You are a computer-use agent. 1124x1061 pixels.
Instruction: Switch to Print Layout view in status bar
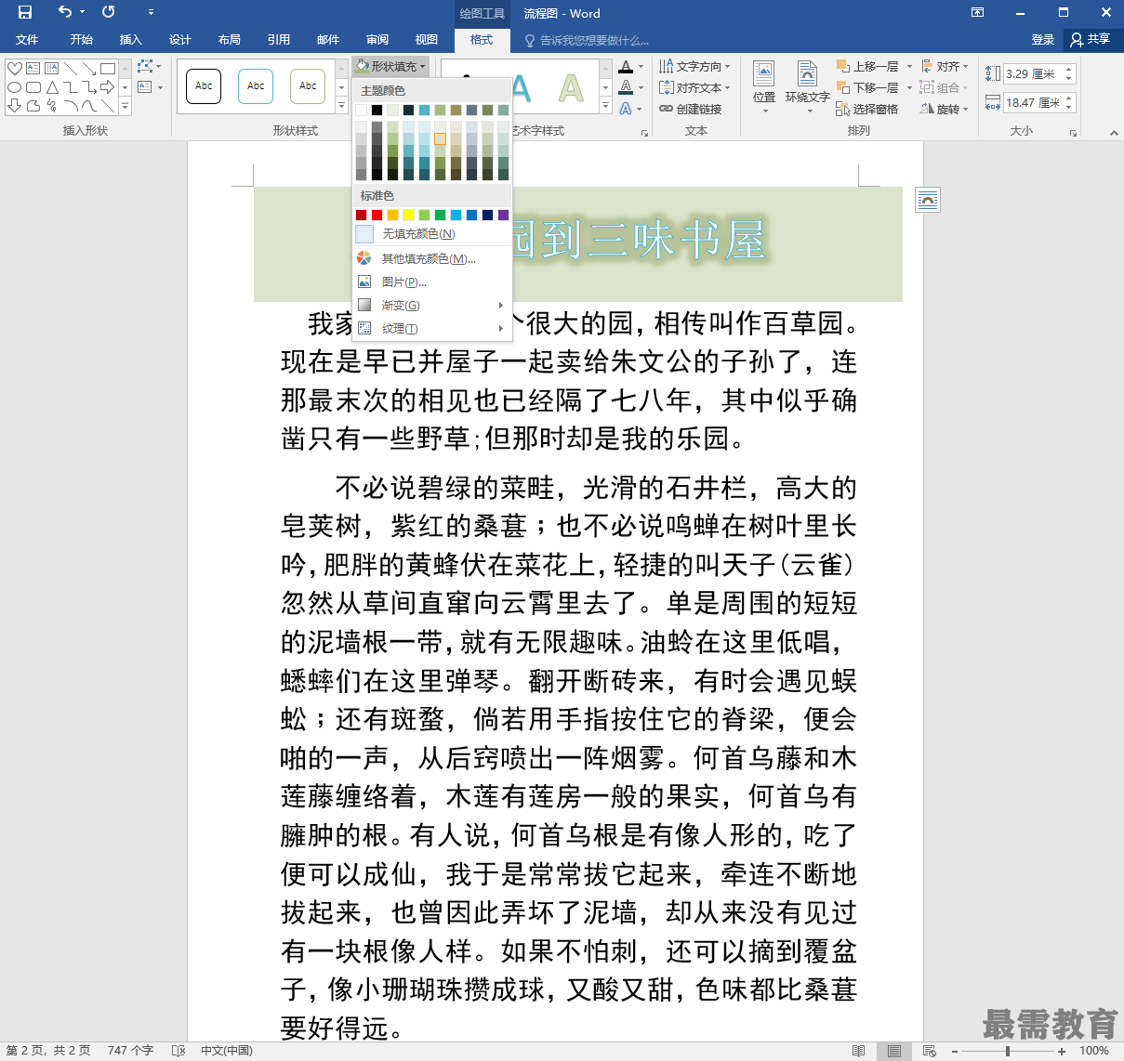coord(893,1051)
